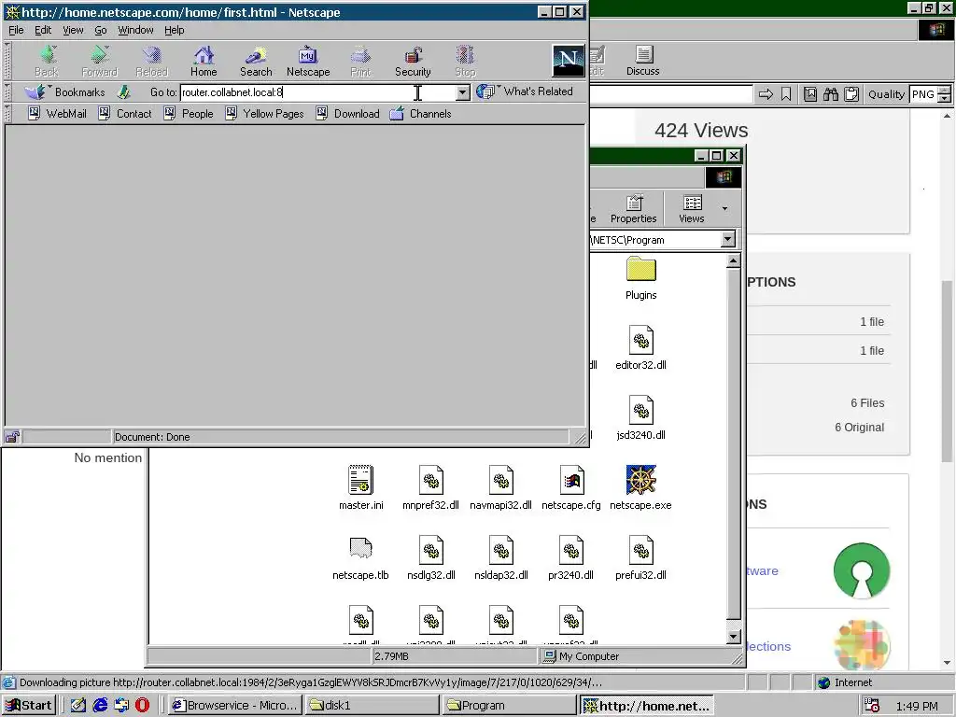Select the mnpref32.dll file
This screenshot has height=717, width=956.
point(431,488)
